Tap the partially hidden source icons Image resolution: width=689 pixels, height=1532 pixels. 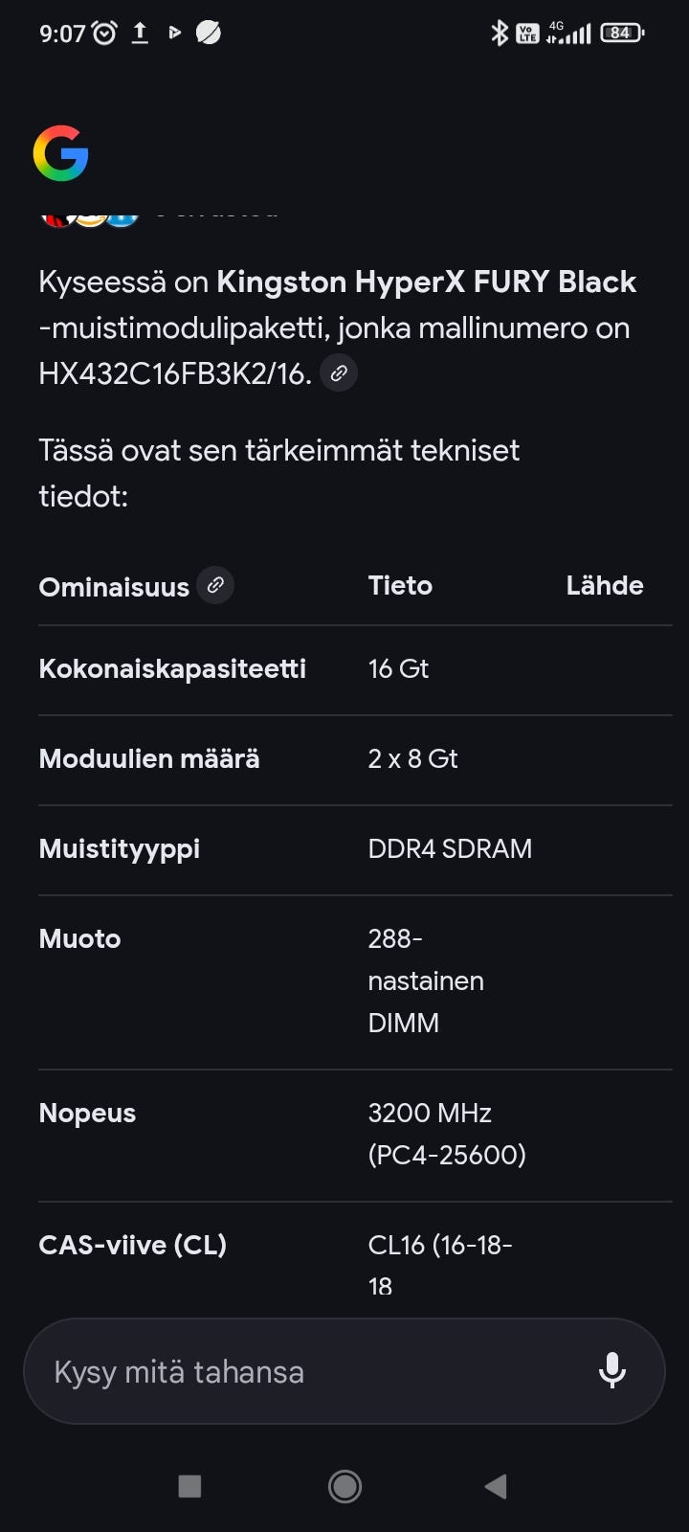tap(91, 214)
